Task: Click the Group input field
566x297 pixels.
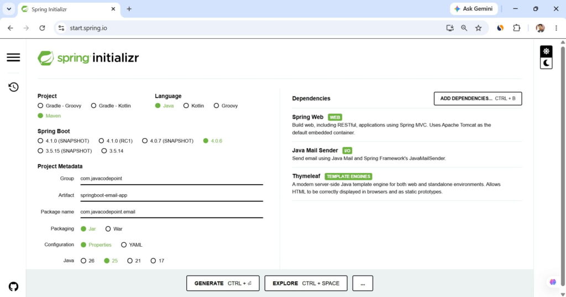Action: [x=171, y=179]
